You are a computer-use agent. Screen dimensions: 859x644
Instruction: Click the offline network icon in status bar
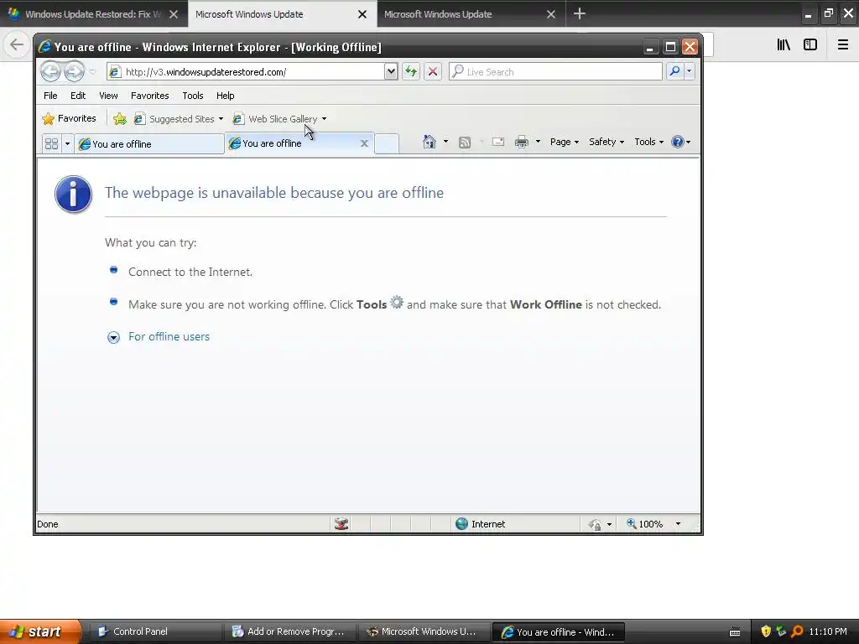(341, 524)
